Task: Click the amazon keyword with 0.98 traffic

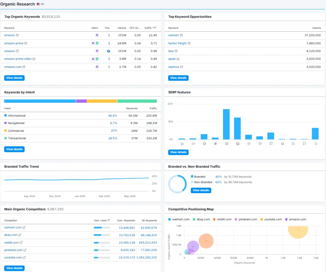Action: [x=10, y=51]
